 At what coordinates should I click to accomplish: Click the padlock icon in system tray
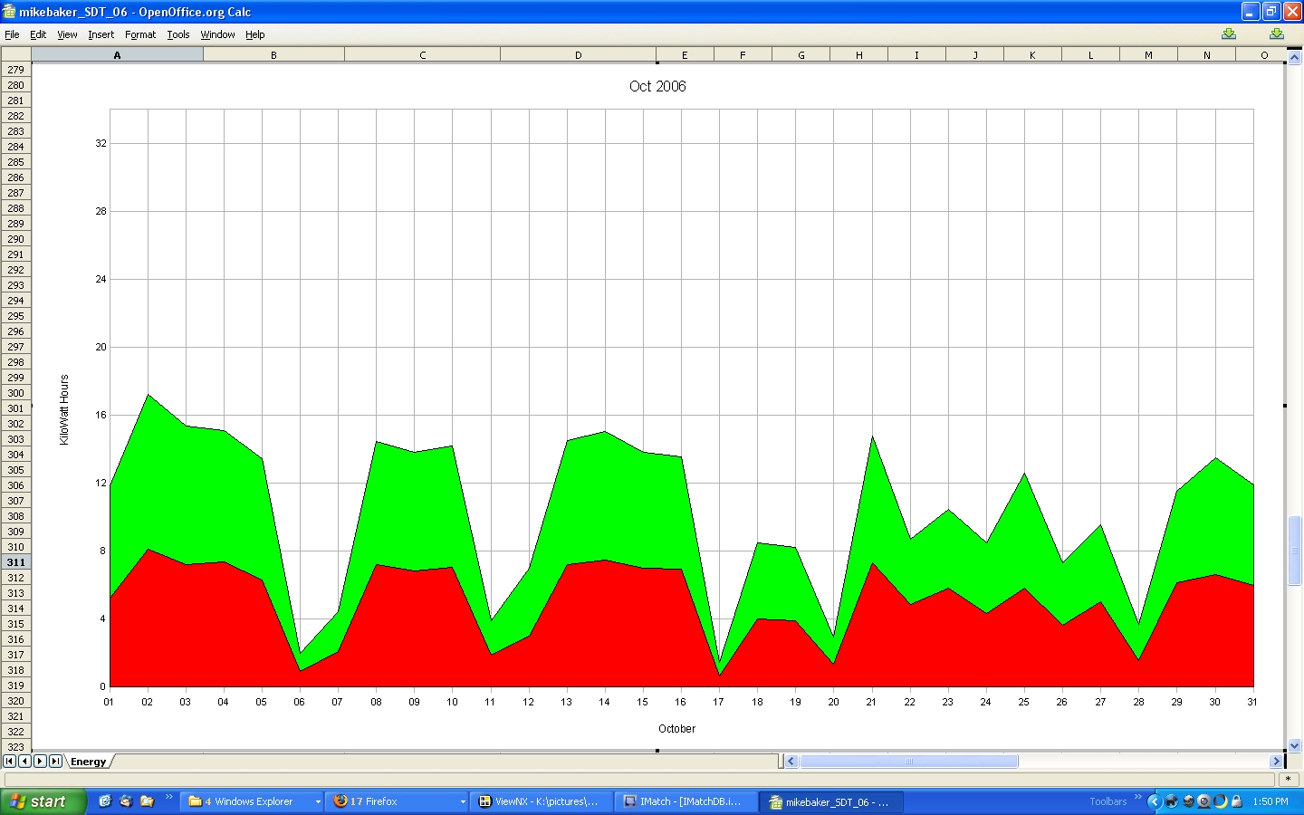[x=1236, y=801]
